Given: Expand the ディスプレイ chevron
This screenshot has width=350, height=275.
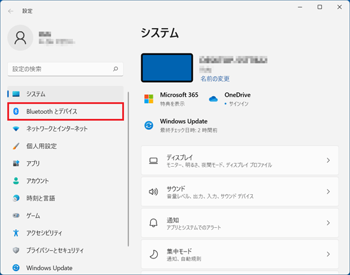Looking at the screenshot, I should point(328,160).
